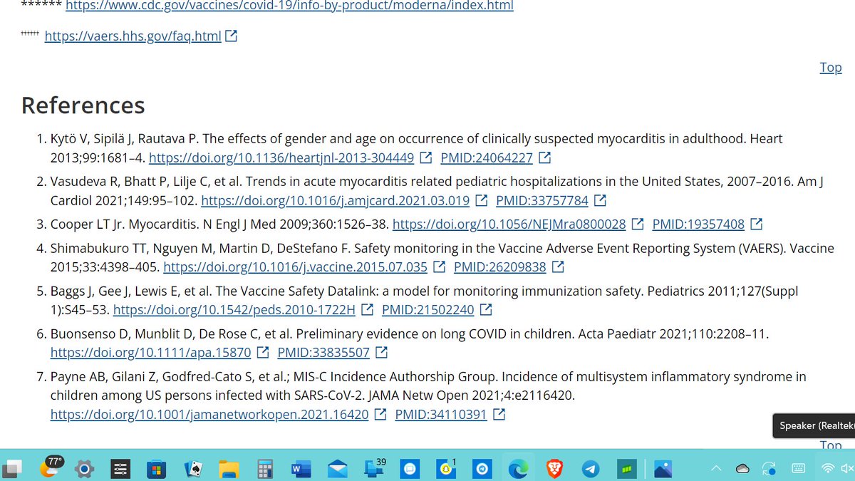
Task: Click external-link icon after PMID:33835507
Action: point(381,352)
